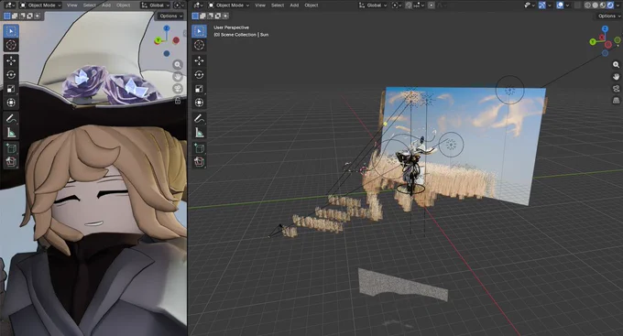Open View menu in left viewport
The width and height of the screenshot is (623, 336).
tap(71, 5)
